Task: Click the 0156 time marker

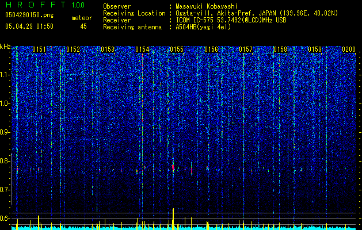Action: (x=211, y=49)
